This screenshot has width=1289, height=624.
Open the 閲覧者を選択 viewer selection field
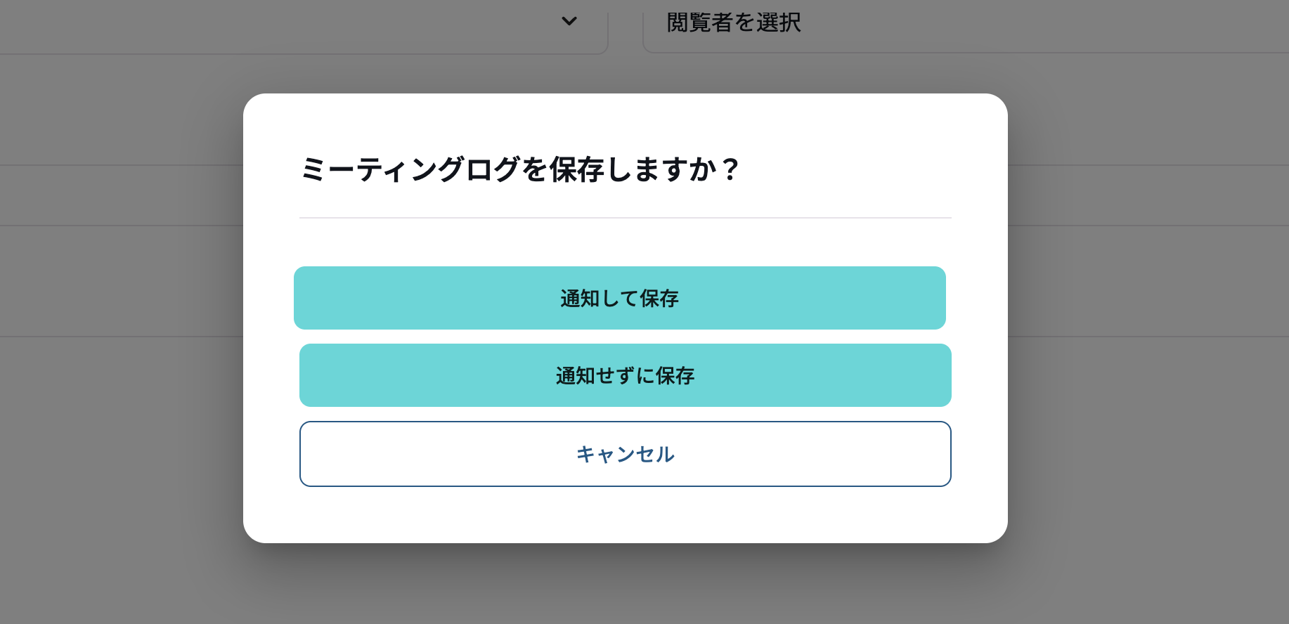[735, 23]
